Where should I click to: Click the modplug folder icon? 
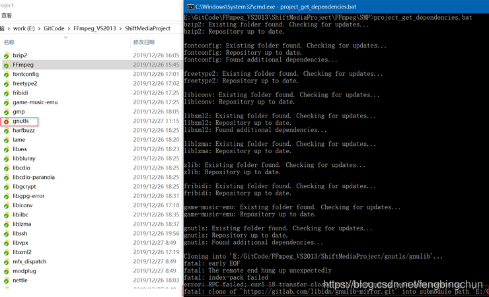coord(6,271)
